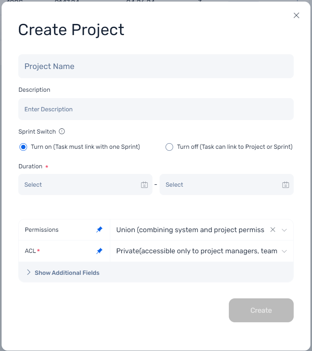Expand Show Additional Fields chevron
312x351 pixels.
pyautogui.click(x=29, y=272)
